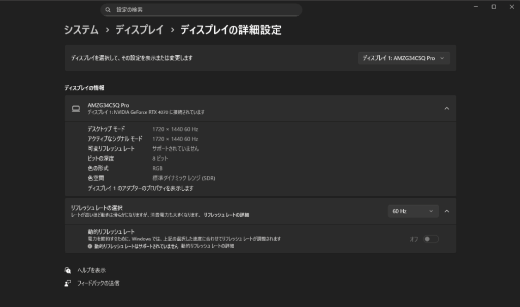
Task: Open the ディスプレイ 1: AMZG34C5Q Pro dropdown
Action: (x=404, y=58)
